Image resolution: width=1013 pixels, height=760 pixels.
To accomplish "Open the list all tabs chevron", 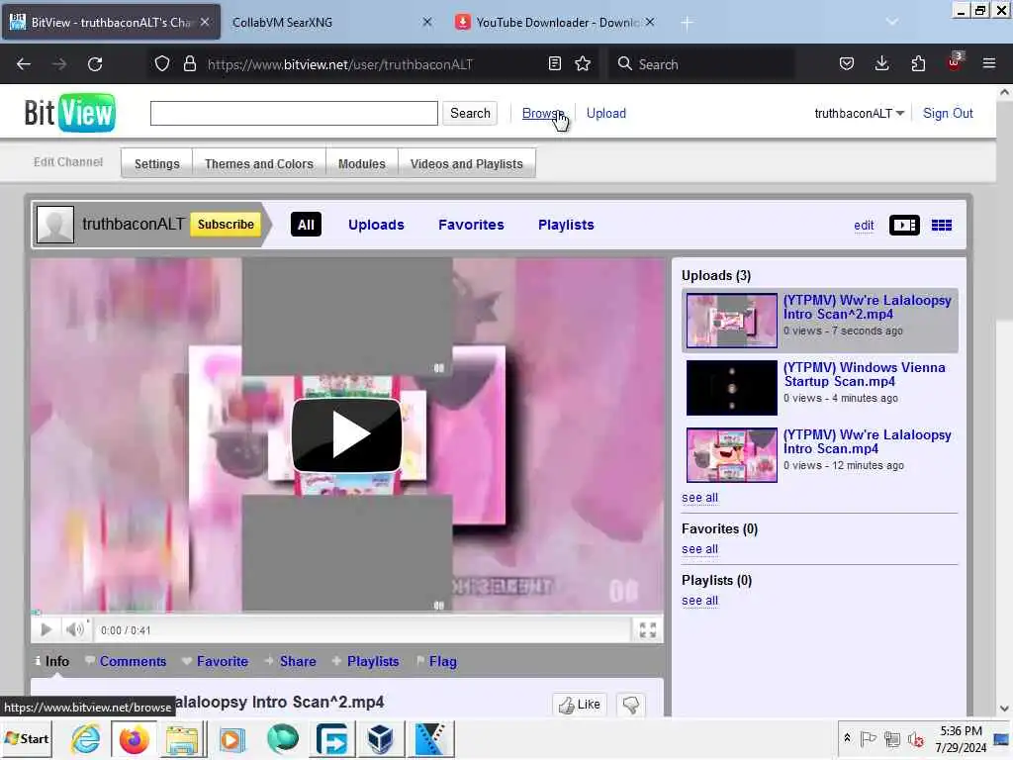I will click(x=892, y=22).
